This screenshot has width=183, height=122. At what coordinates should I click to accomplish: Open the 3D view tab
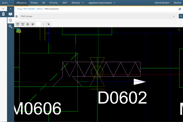pos(44,2)
